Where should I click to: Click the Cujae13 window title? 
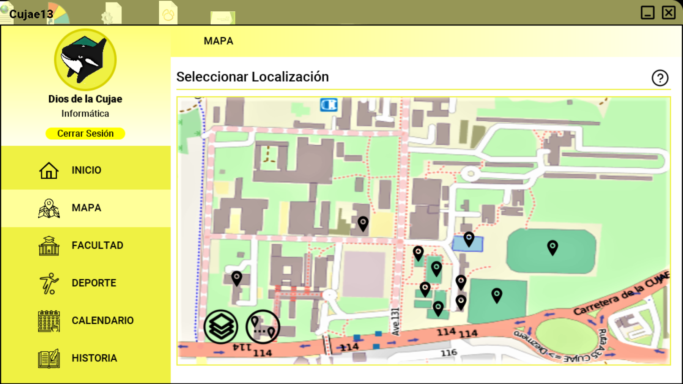(31, 14)
